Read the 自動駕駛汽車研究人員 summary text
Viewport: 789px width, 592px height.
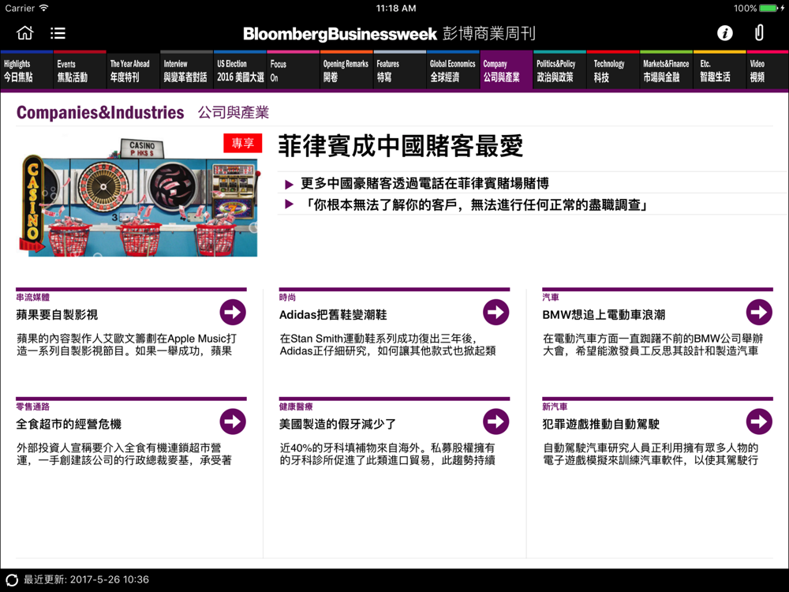(x=651, y=454)
